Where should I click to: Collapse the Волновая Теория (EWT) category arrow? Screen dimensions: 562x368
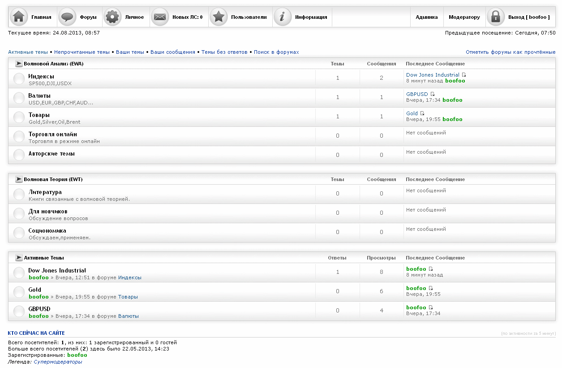(19, 179)
